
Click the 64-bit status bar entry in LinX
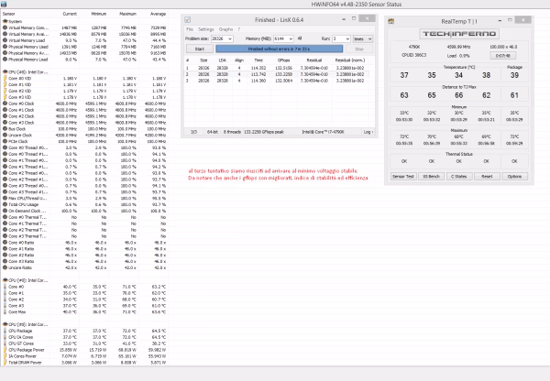tap(213, 132)
